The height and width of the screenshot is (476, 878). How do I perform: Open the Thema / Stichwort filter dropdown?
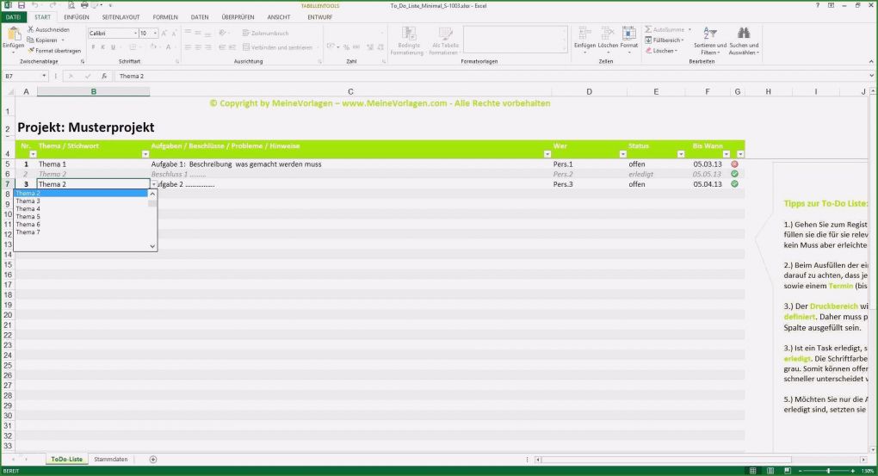tap(144, 154)
